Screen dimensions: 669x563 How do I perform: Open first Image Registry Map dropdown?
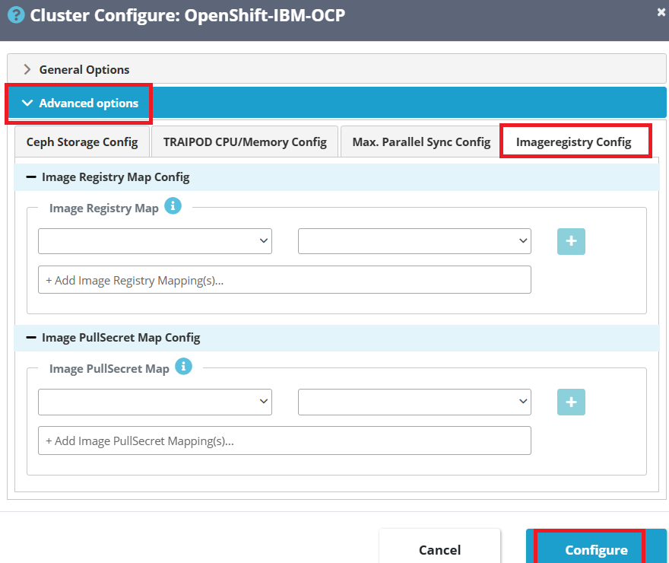point(155,241)
